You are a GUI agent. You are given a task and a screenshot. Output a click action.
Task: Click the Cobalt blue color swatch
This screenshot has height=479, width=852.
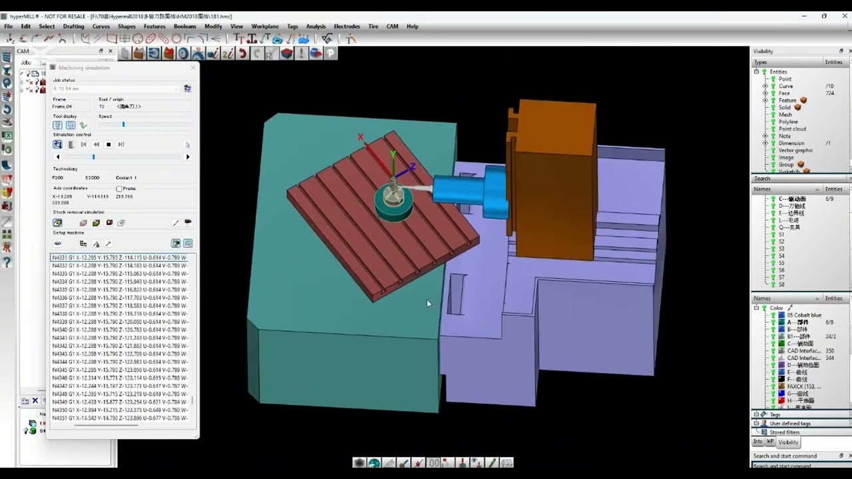pos(782,315)
